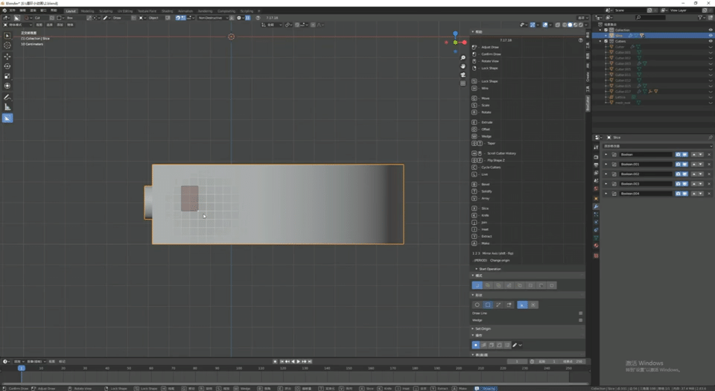Toggle the Wedge checkbox
The height and width of the screenshot is (391, 715).
pos(580,320)
